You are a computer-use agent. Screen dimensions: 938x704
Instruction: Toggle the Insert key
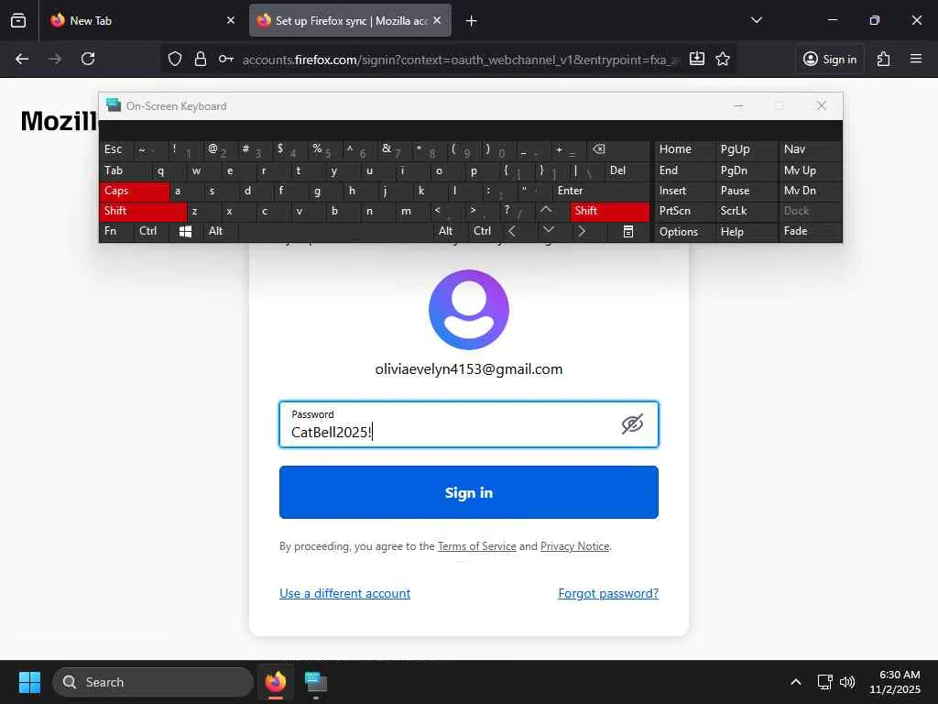[684, 191]
